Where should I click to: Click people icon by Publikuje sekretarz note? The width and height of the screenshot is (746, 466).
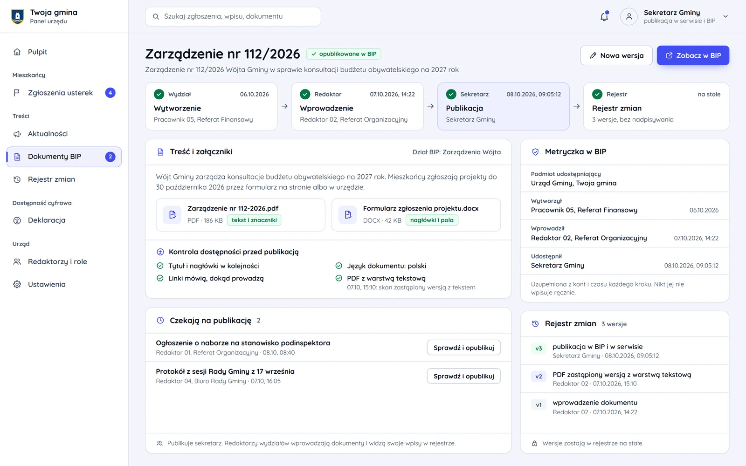[x=159, y=444]
